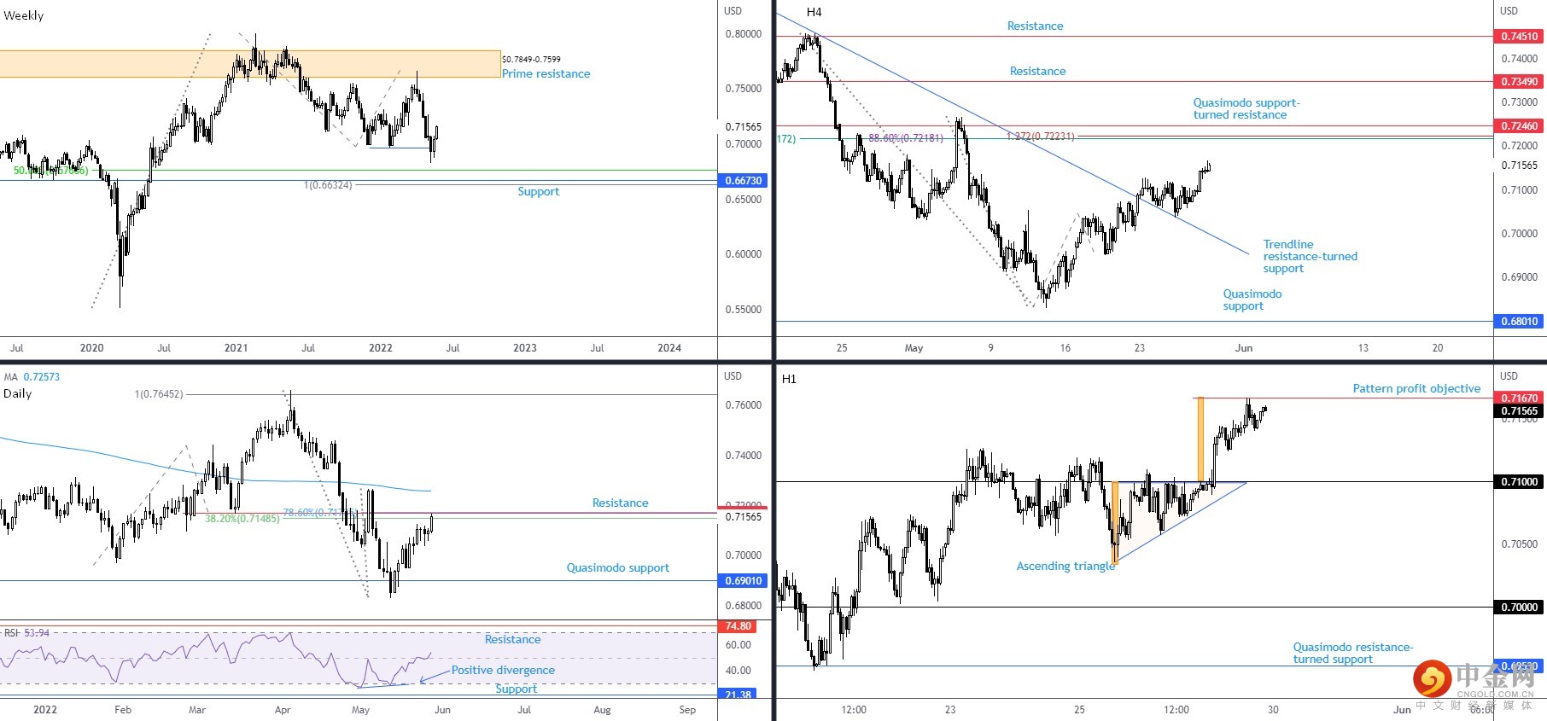Select the 'Prime resistance' annotation on Weekly chart
The width and height of the screenshot is (1547, 721).
(x=546, y=73)
